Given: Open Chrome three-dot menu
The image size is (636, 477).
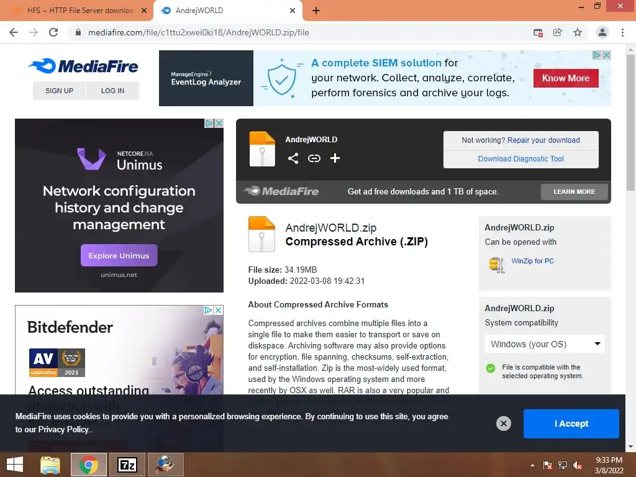Looking at the screenshot, I should click(622, 32).
